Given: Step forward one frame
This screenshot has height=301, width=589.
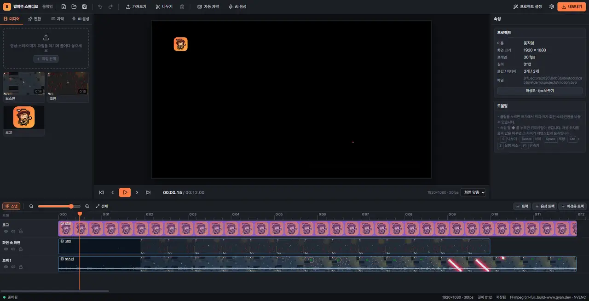Looking at the screenshot, I should (x=137, y=192).
